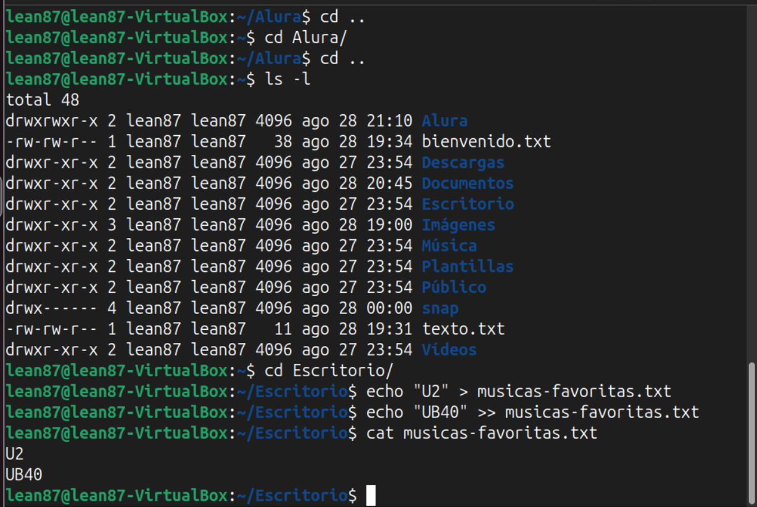Click the snap directory name

pos(440,308)
